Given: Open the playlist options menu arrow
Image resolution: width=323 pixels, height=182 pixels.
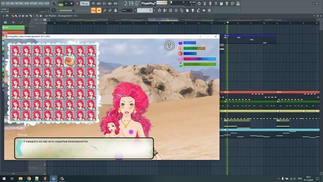Looking at the screenshot, I should (x=4, y=16).
